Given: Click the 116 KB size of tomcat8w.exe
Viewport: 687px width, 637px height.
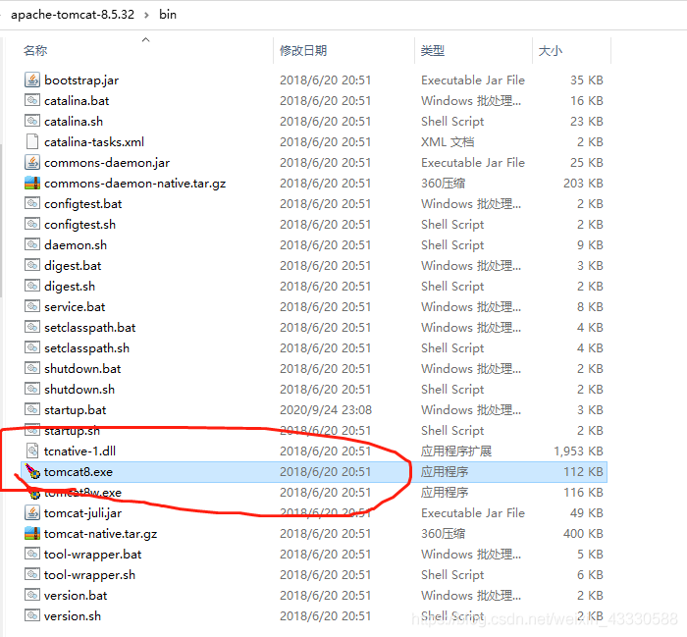Looking at the screenshot, I should 583,493.
